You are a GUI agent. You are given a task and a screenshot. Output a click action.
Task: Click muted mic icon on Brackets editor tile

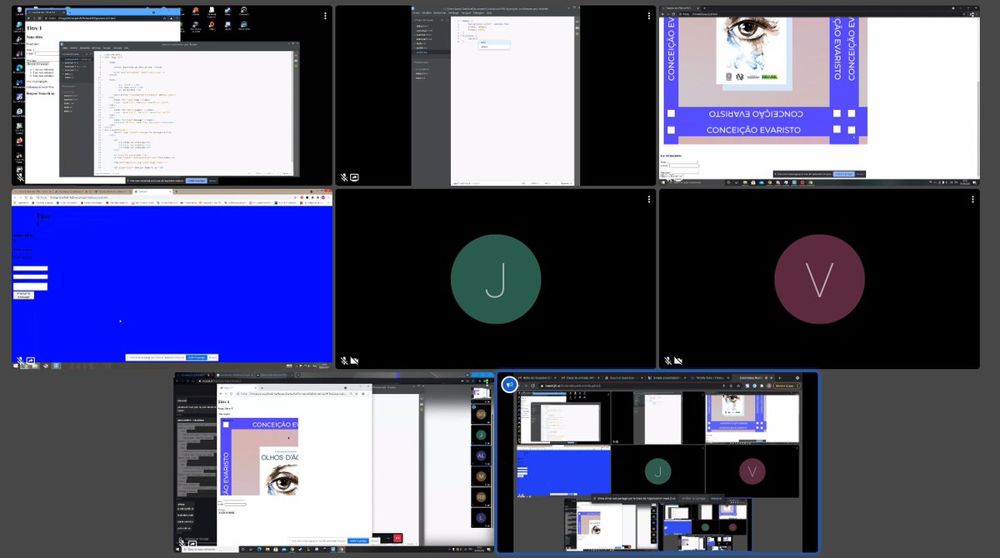(x=344, y=177)
